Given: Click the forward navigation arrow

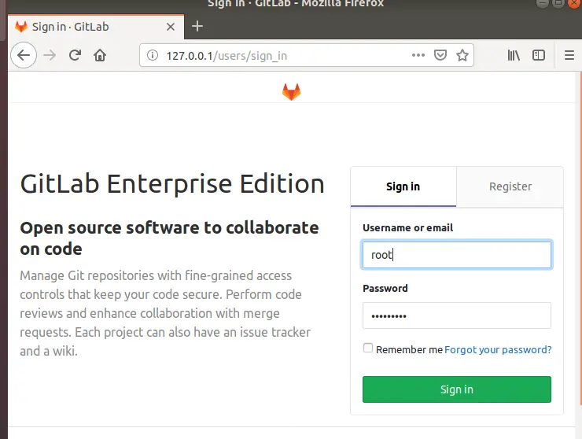Looking at the screenshot, I should coord(50,55).
